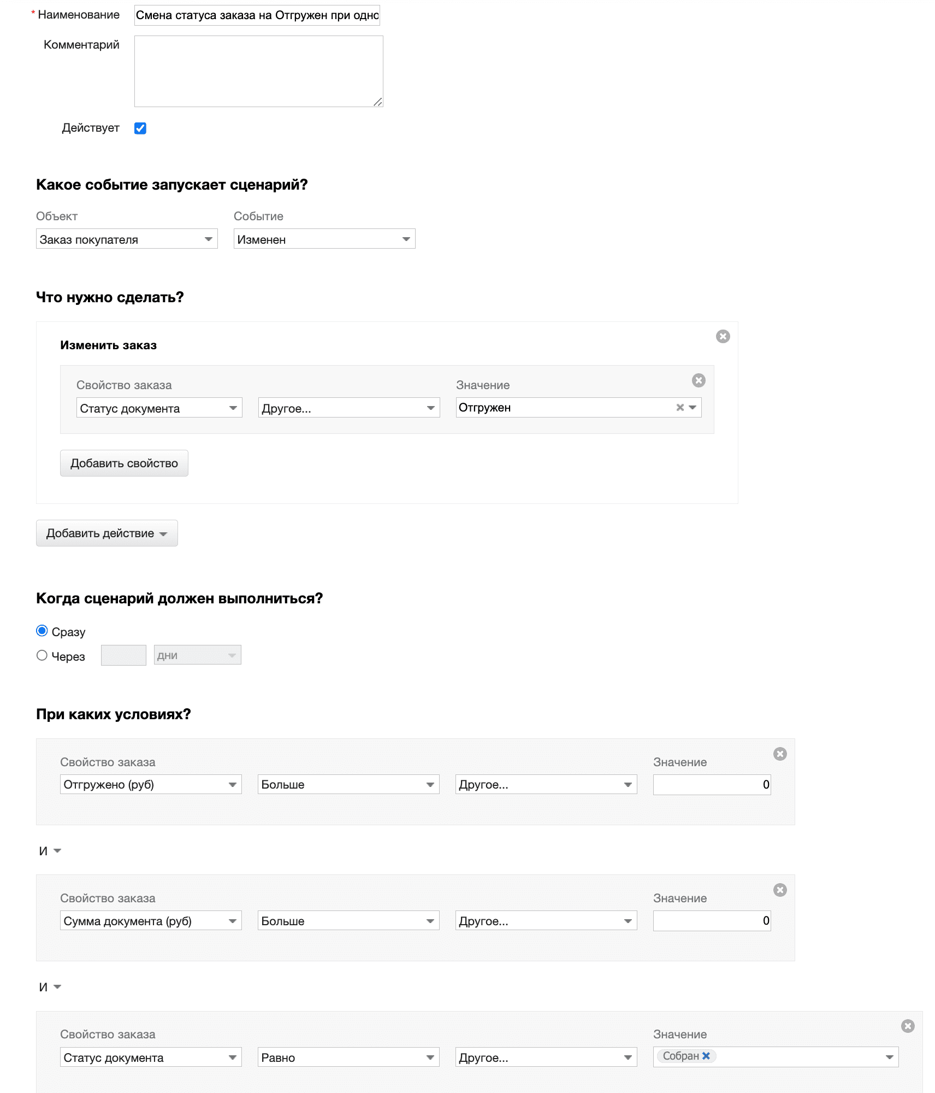
Task: Change the first 'И' logical operator
Action: click(50, 851)
